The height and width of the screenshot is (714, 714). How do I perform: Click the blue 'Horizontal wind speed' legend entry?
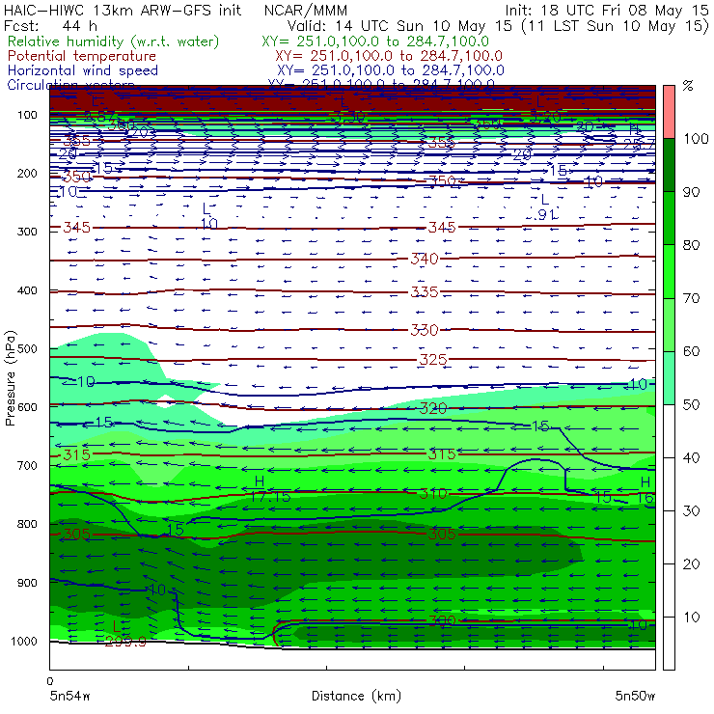pyautogui.click(x=83, y=70)
